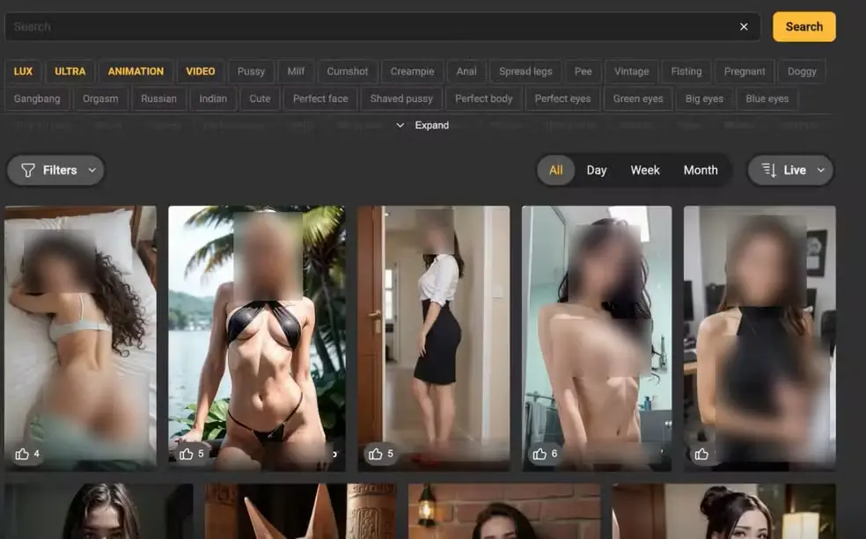Enable the ANIMATION category tag
The image size is (866, 539).
click(x=136, y=71)
